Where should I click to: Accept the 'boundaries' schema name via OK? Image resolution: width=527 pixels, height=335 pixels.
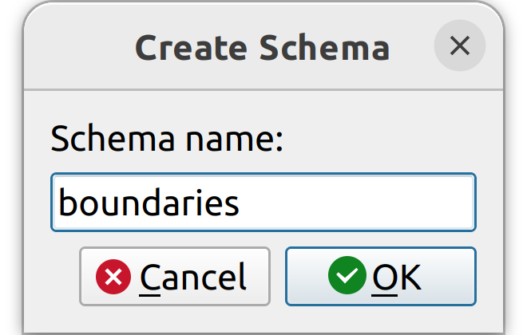point(380,277)
